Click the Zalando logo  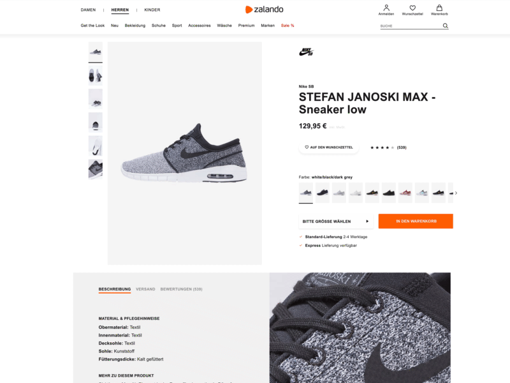click(264, 10)
